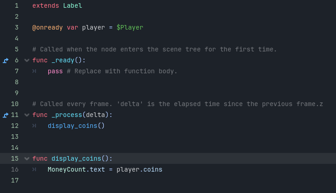Click the player.coins expression
This screenshot has width=336, height=193.
click(139, 169)
